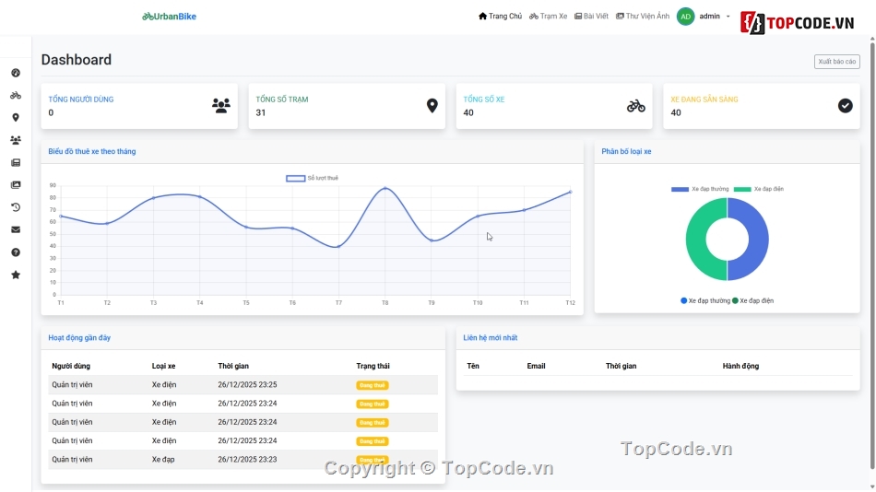Screen dimensions: 876x492
Task: Click the T8 peak point on line chart
Action: (385, 188)
